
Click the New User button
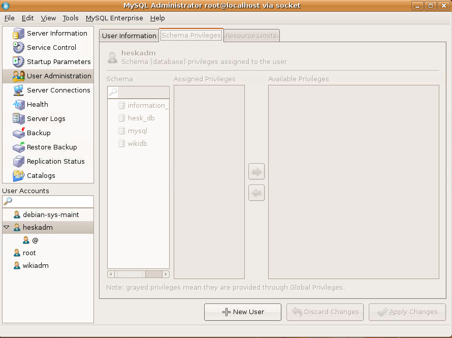(x=243, y=312)
